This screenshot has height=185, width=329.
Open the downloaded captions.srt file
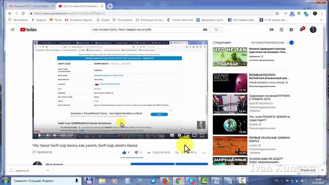coord(22,171)
